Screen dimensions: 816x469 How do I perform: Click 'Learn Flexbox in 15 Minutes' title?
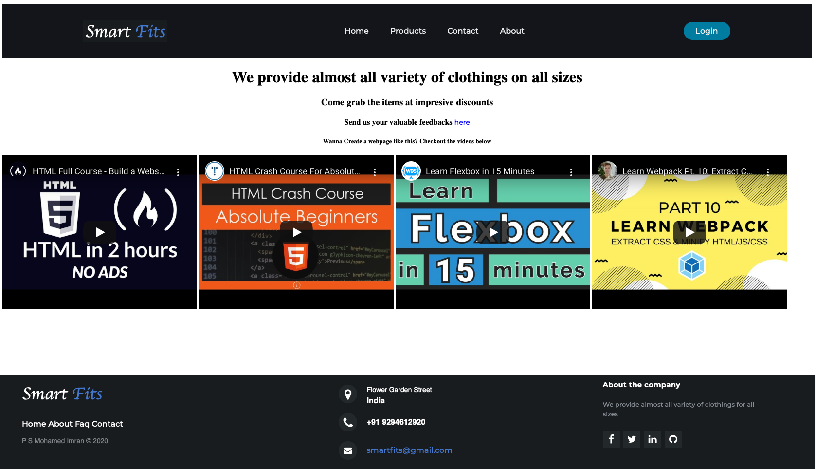click(x=480, y=171)
